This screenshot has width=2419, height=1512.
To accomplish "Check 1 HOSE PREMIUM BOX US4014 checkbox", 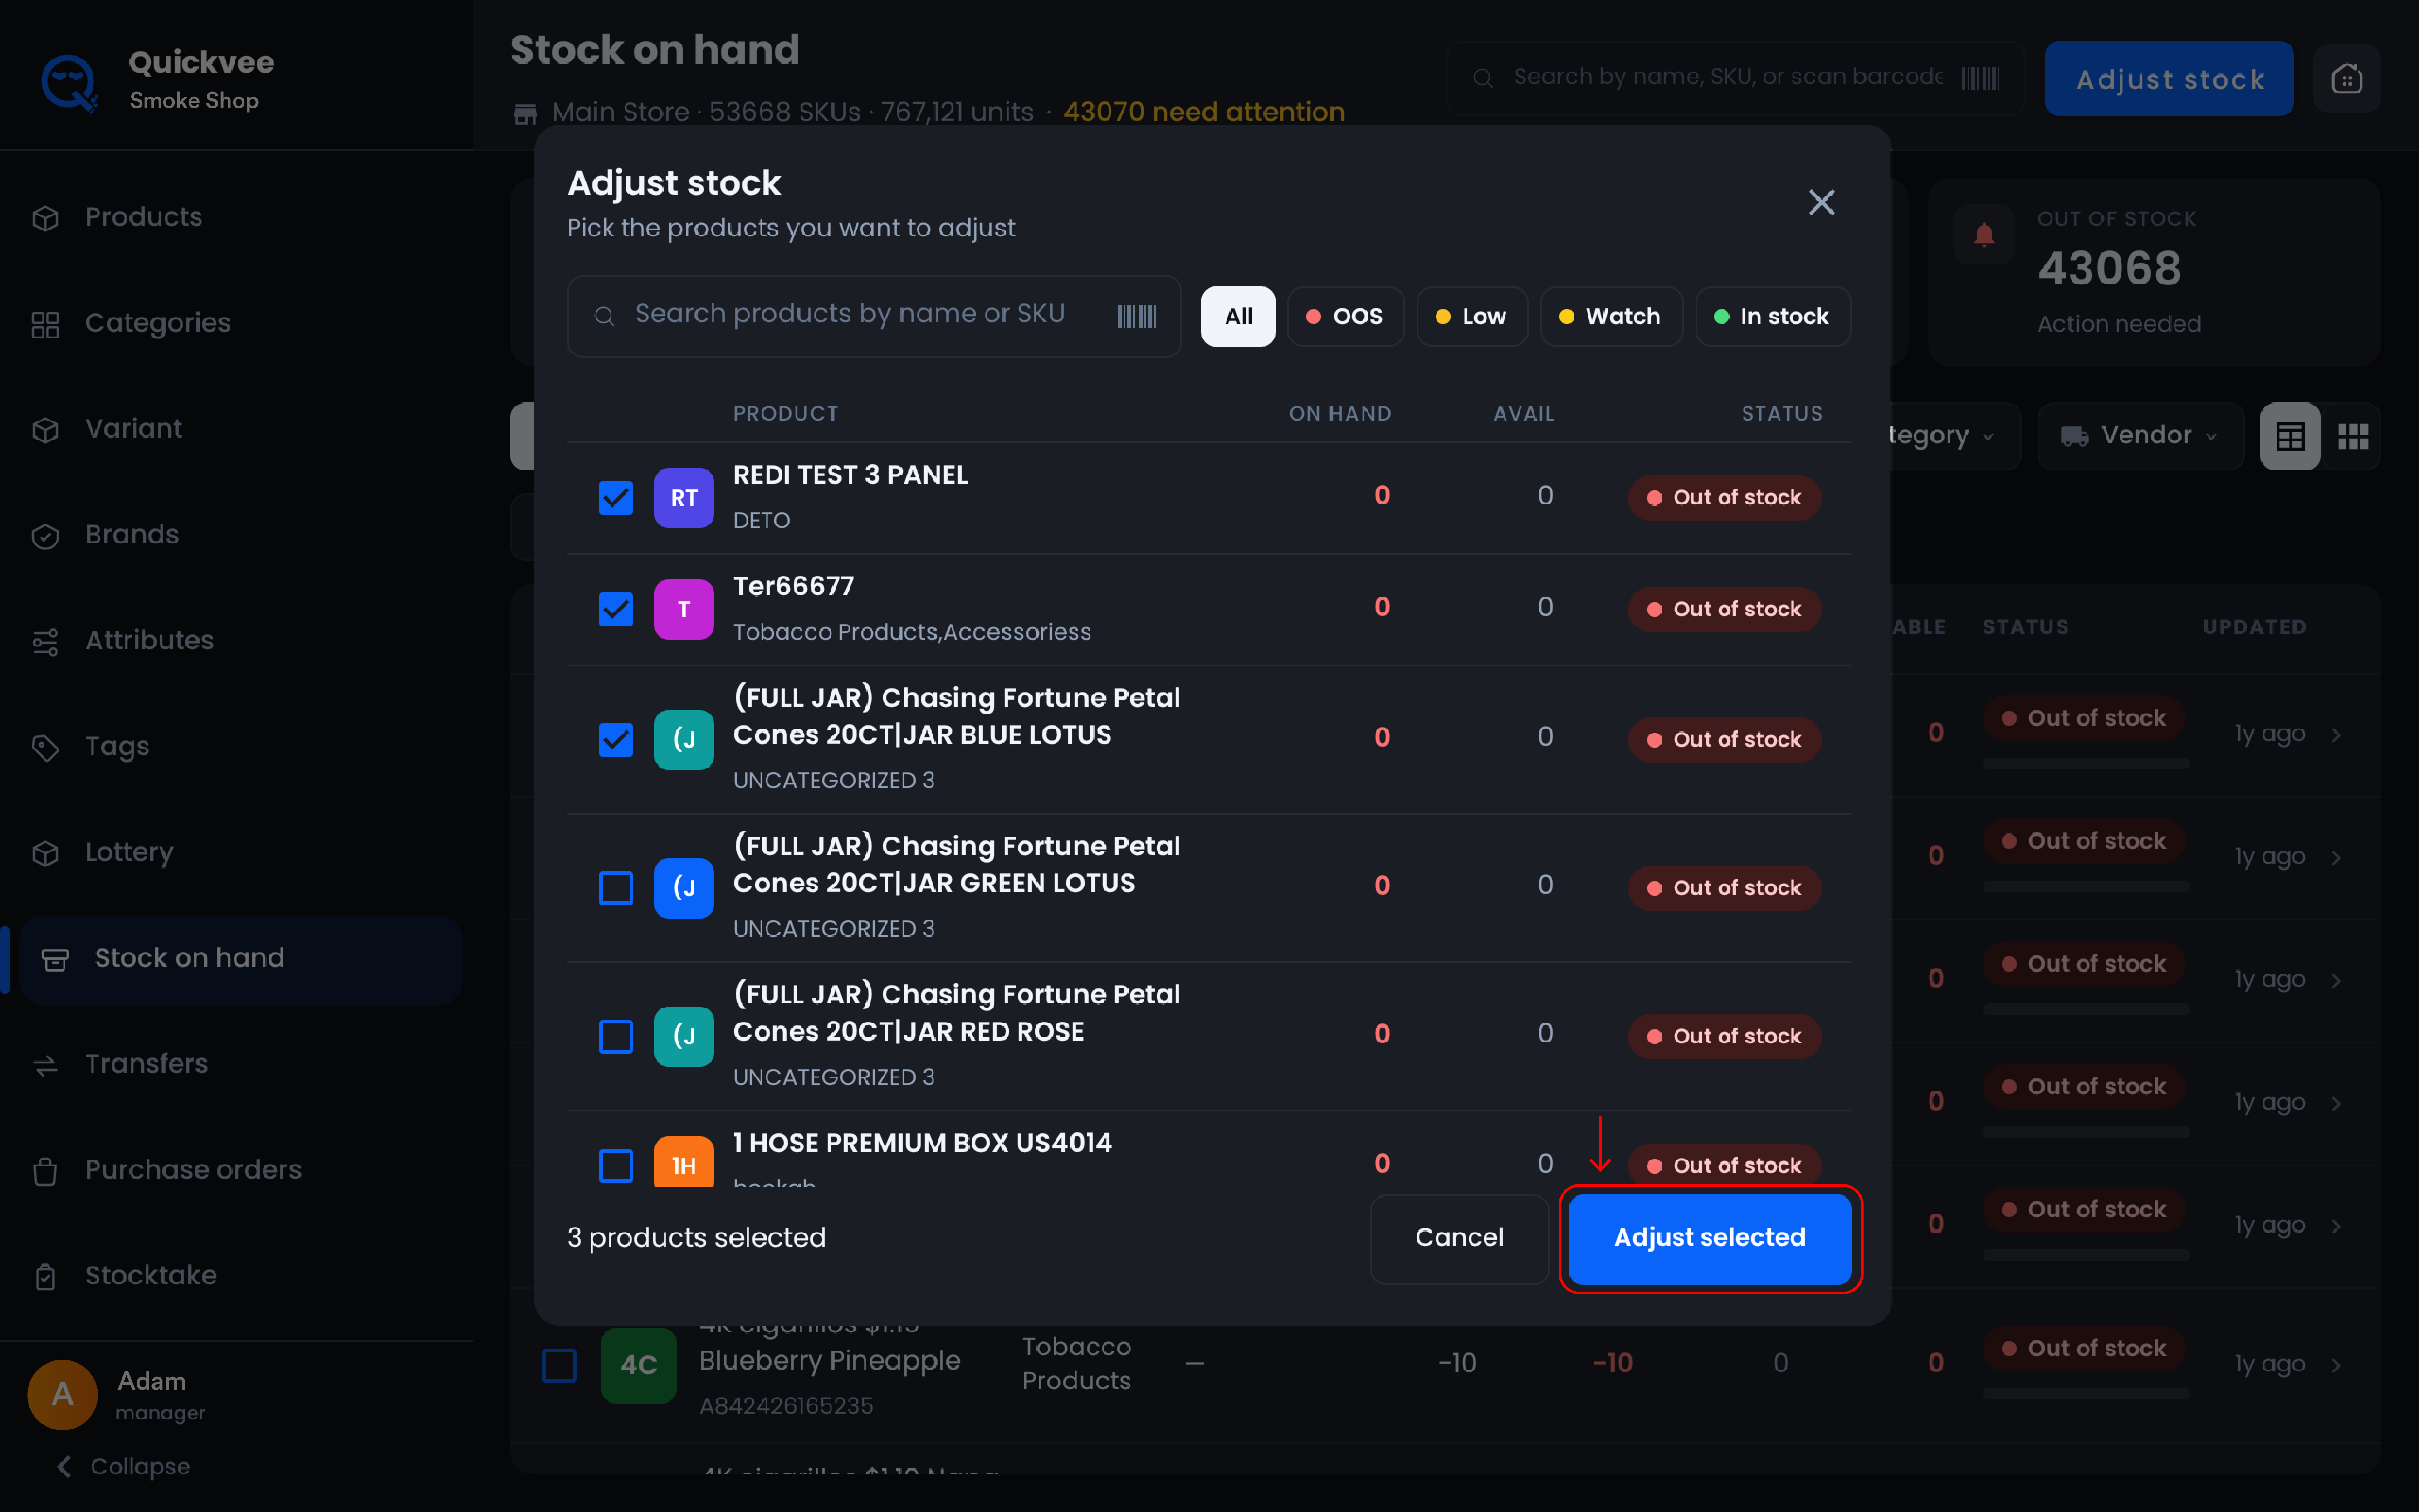I will [616, 1165].
